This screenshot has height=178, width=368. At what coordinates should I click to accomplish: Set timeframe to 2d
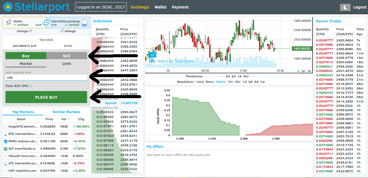233,76
